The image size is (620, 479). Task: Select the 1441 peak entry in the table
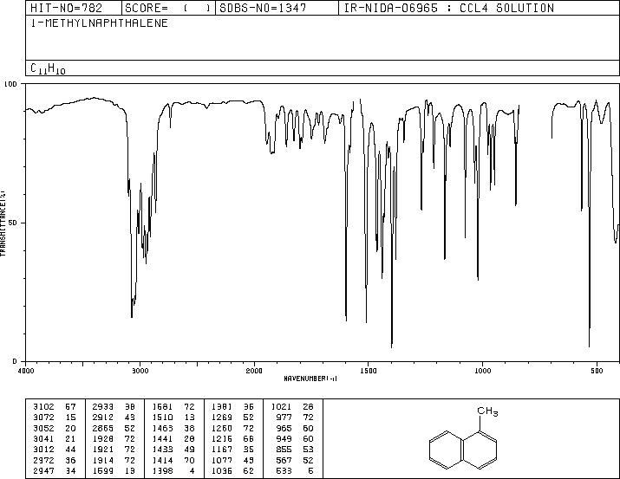pyautogui.click(x=173, y=438)
